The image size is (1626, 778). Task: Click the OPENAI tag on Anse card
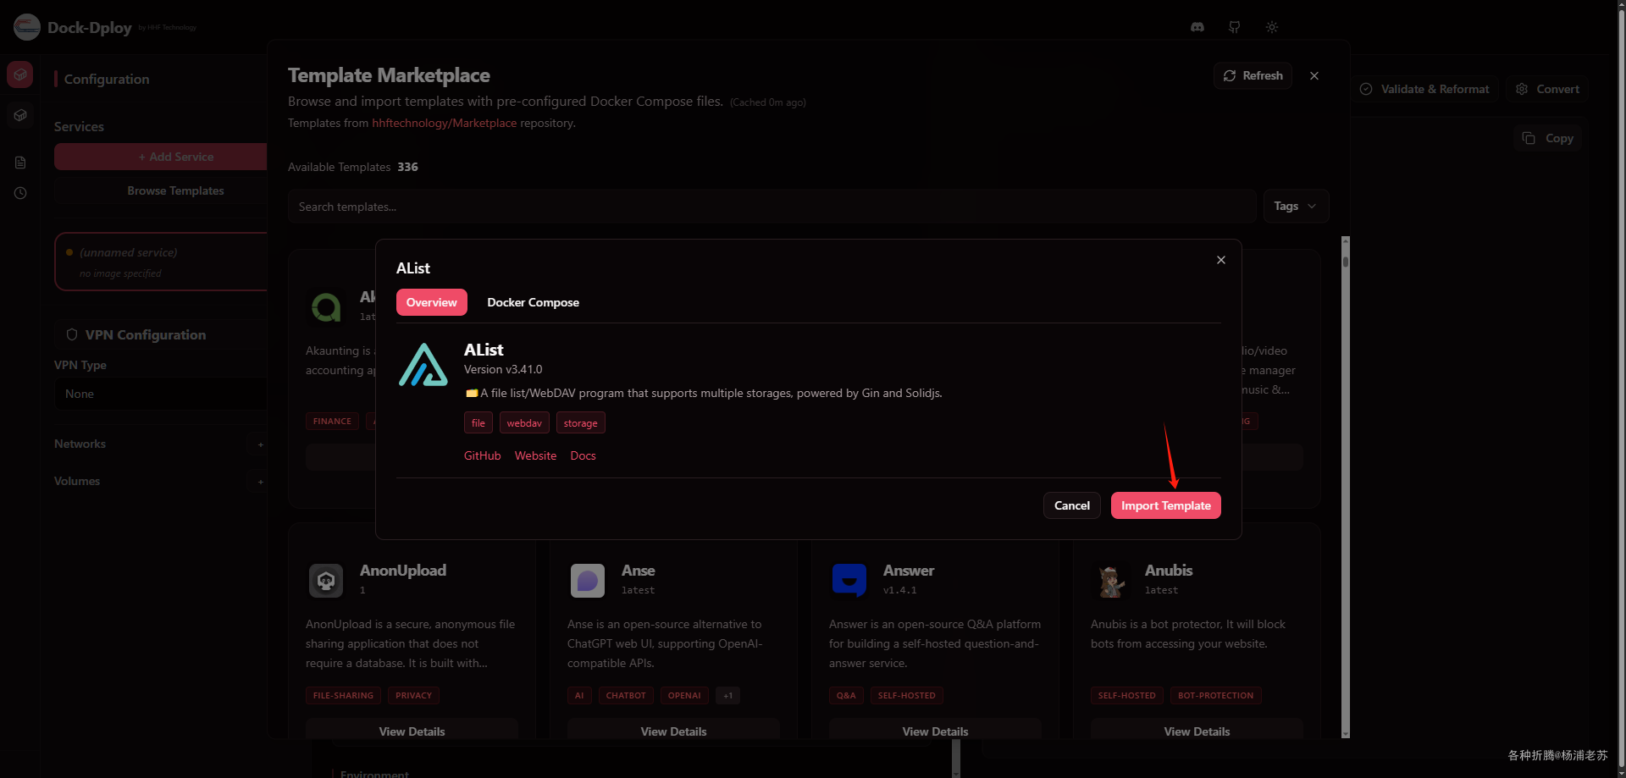(x=684, y=695)
